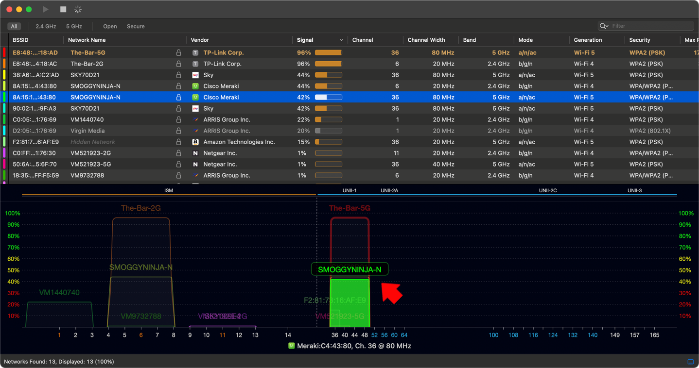Click the Networks Found status text
The width and height of the screenshot is (699, 368).
point(59,362)
